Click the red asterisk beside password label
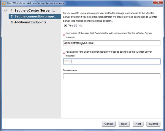This screenshot has width=165, height=131. point(64,54)
